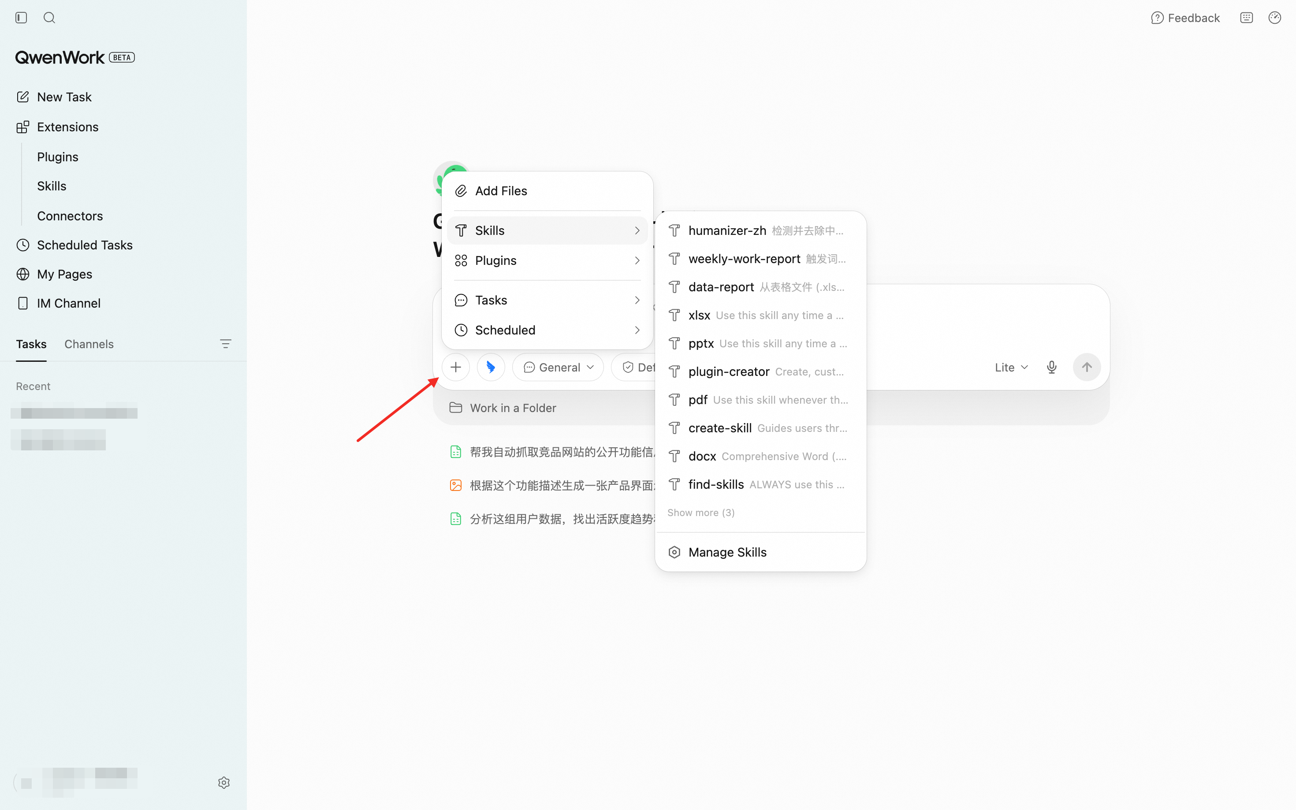Screen dimensions: 1296x810
Task: Click the orange image icon suggestion
Action: [x=455, y=485]
